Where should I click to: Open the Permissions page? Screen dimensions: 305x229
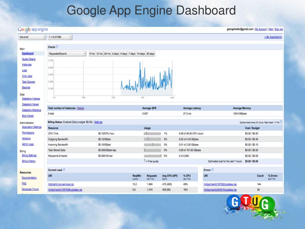pos(28,133)
